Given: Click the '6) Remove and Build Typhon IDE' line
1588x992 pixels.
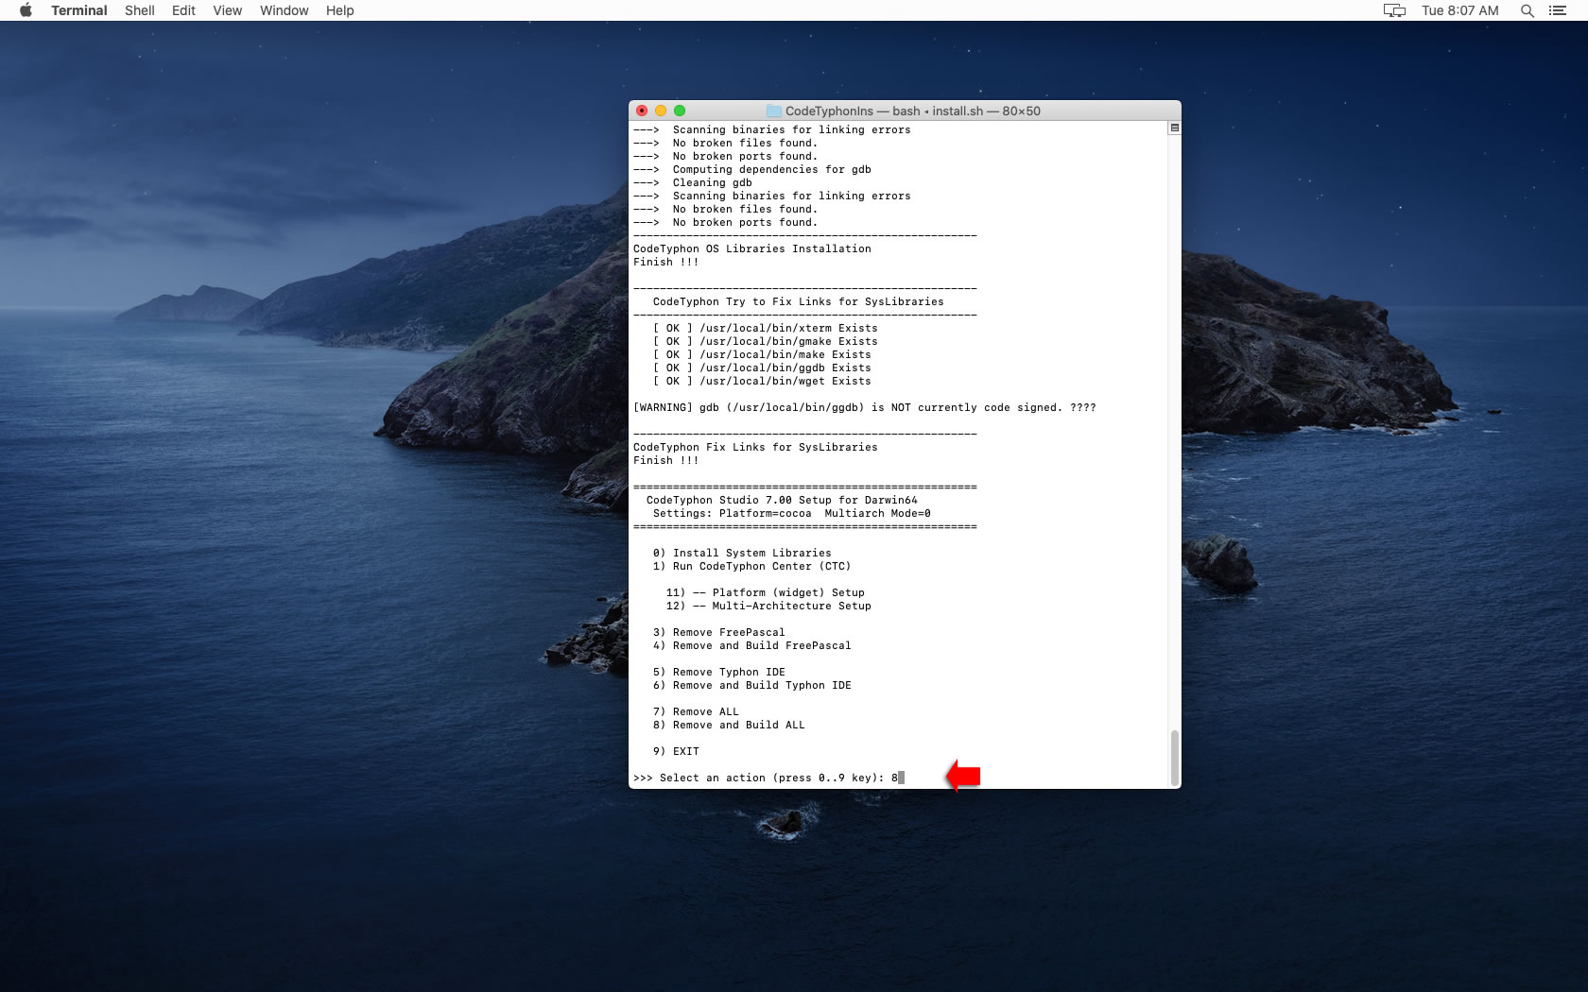Looking at the screenshot, I should tap(751, 685).
